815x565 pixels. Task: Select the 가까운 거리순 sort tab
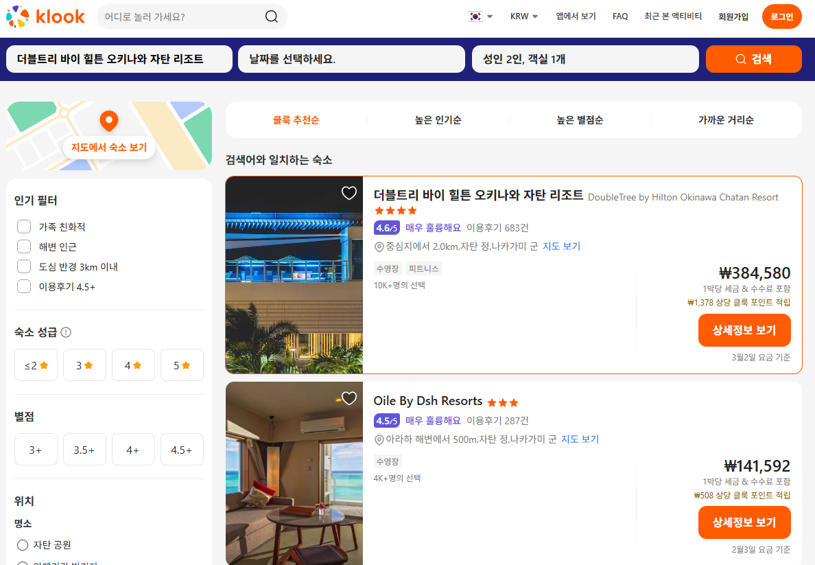(726, 120)
